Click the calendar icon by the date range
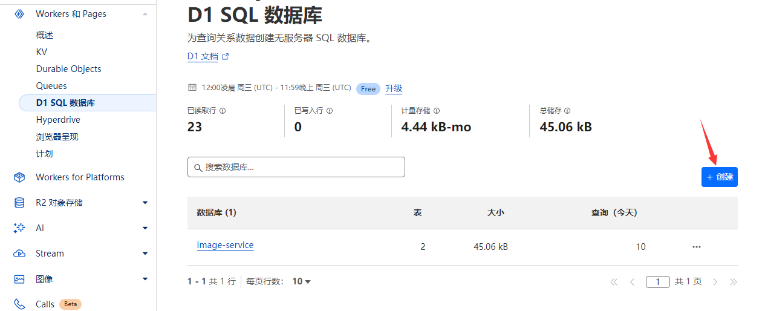 coord(192,88)
